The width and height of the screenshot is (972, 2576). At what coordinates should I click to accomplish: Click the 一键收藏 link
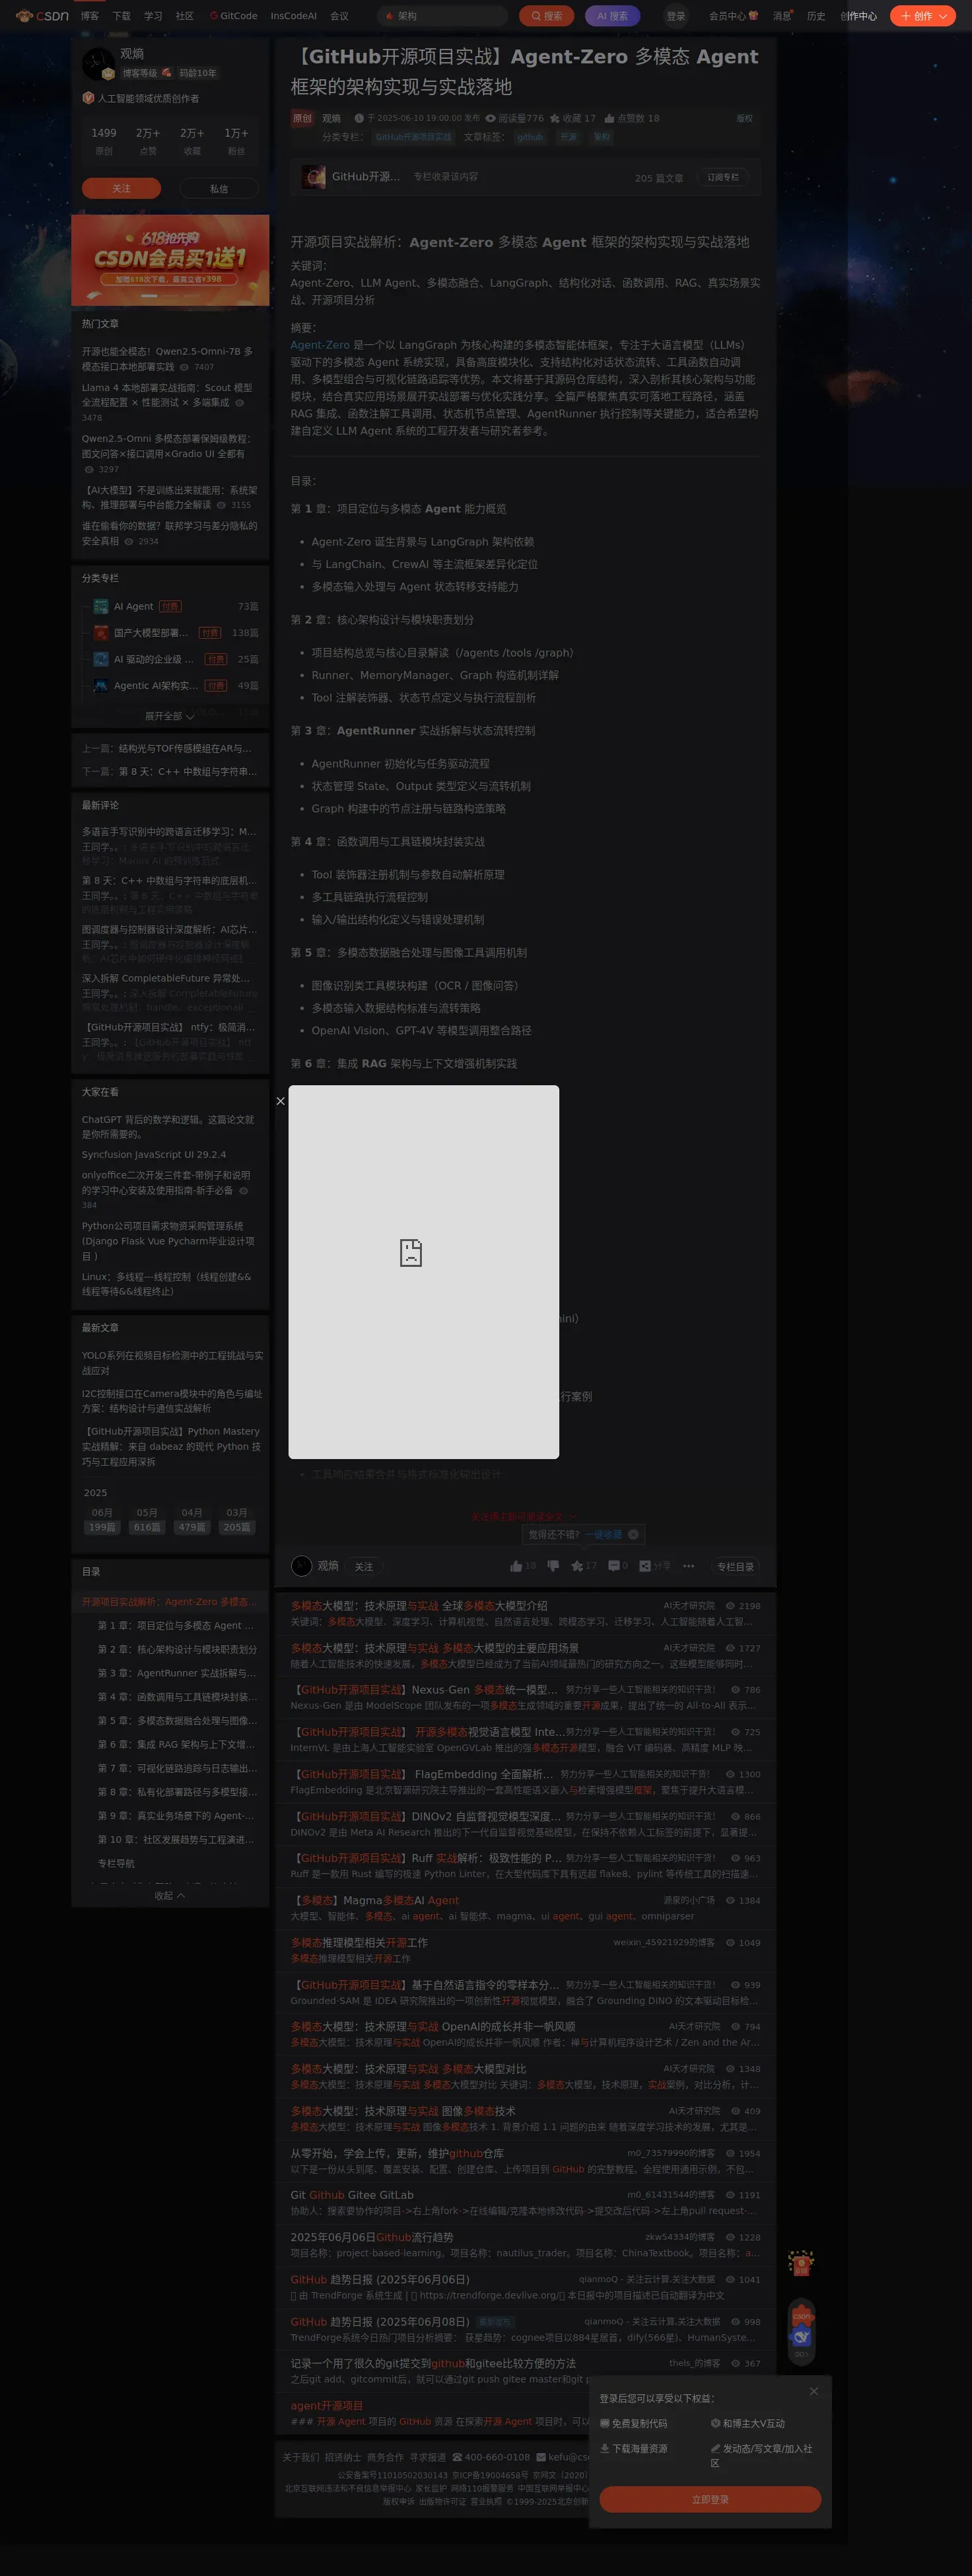[603, 1534]
